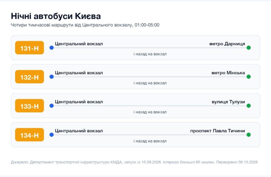
Task: Click the 131-Н route badge
Action: click(30, 48)
